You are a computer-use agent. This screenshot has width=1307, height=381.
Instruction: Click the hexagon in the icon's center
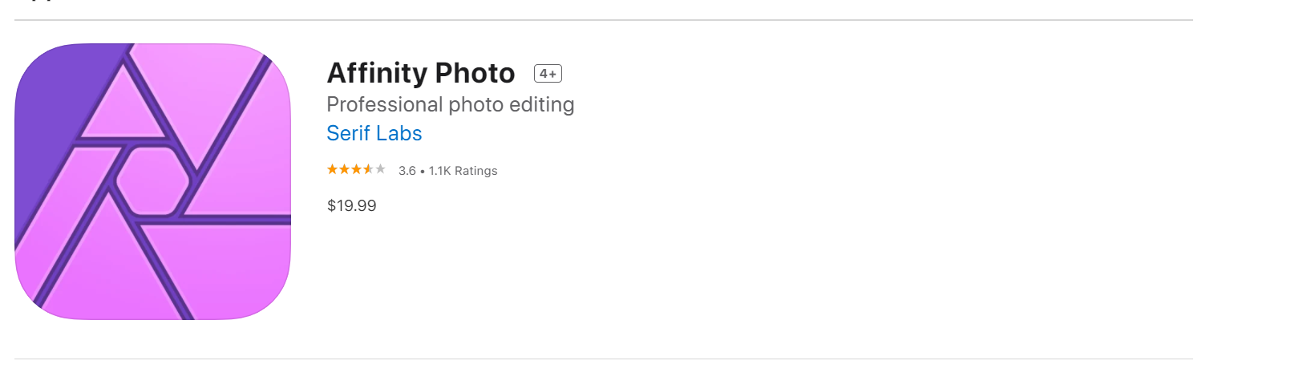tap(152, 181)
